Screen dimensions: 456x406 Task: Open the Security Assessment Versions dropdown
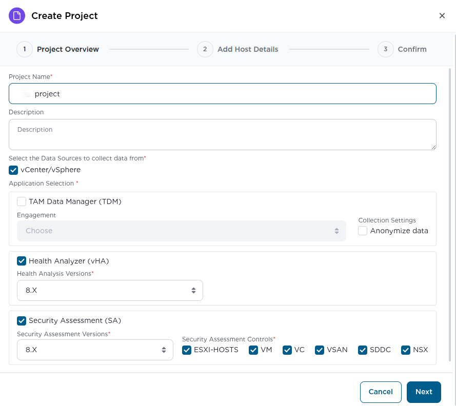pos(95,350)
